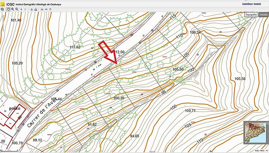Switch to Topogràfic map layer

251,15
